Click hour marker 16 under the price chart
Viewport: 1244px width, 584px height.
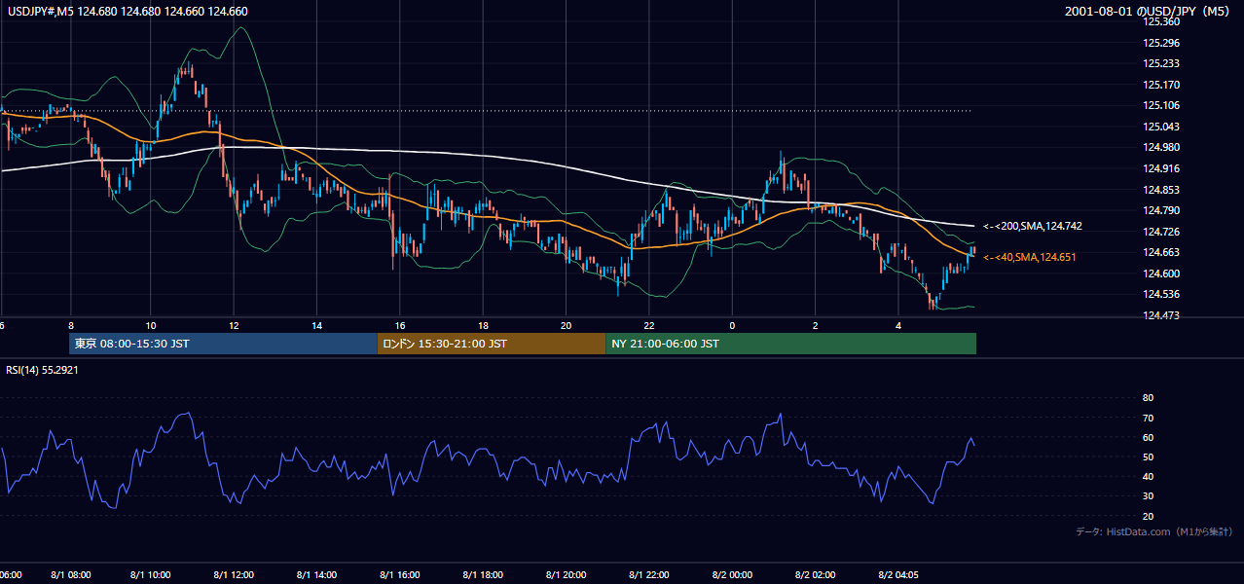(x=400, y=324)
